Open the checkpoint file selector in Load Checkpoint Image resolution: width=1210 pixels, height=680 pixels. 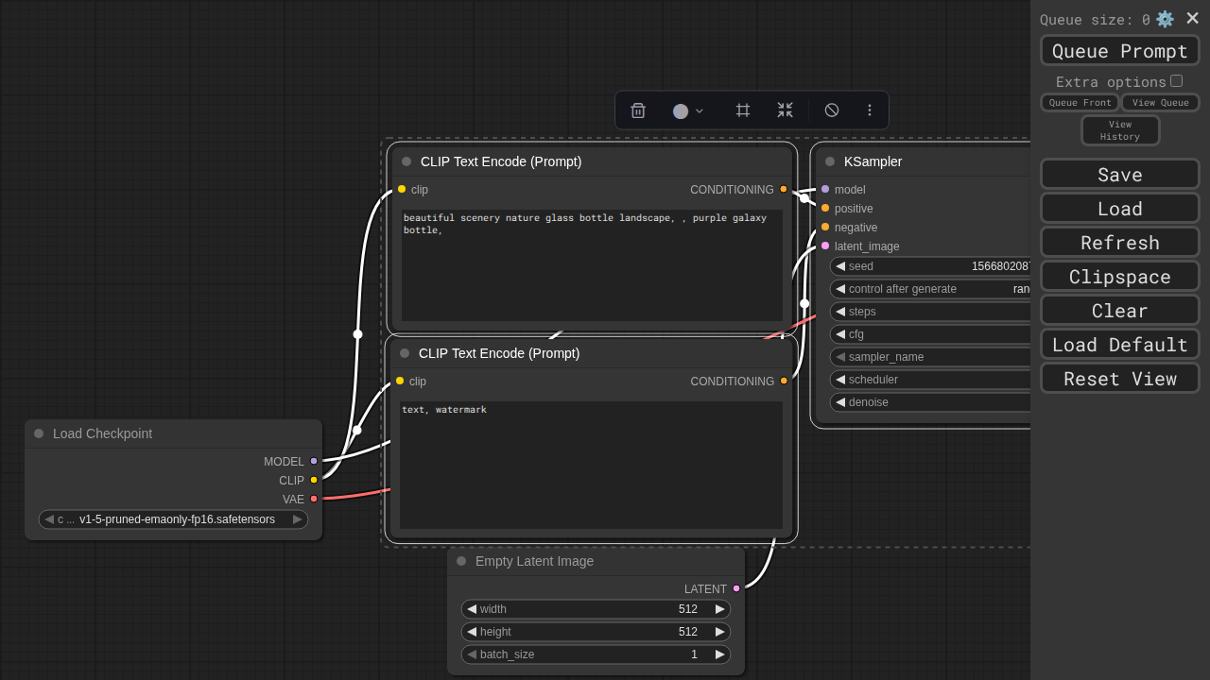[x=174, y=519]
